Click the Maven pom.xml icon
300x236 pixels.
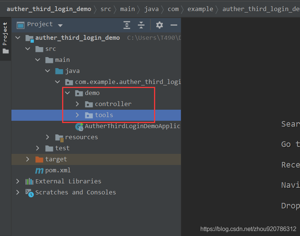coord(39,170)
